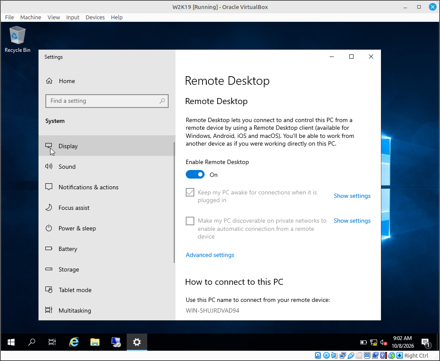
Task: Open the VirtualBox Devices menu
Action: click(95, 18)
